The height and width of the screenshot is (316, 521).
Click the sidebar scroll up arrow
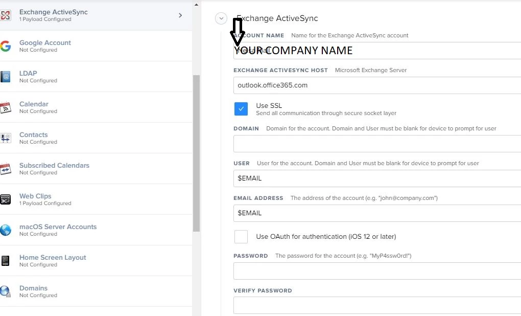point(196,5)
